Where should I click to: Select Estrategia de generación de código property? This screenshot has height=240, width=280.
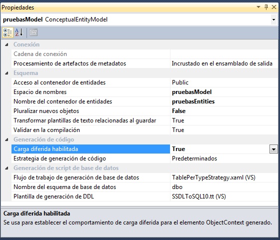pyautogui.click(x=90, y=158)
